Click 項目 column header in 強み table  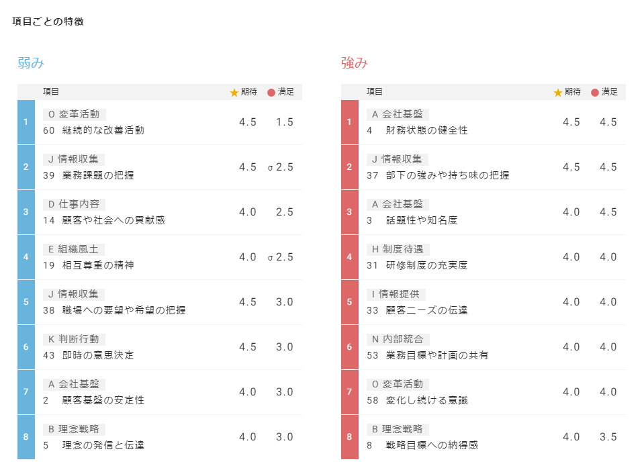375,92
